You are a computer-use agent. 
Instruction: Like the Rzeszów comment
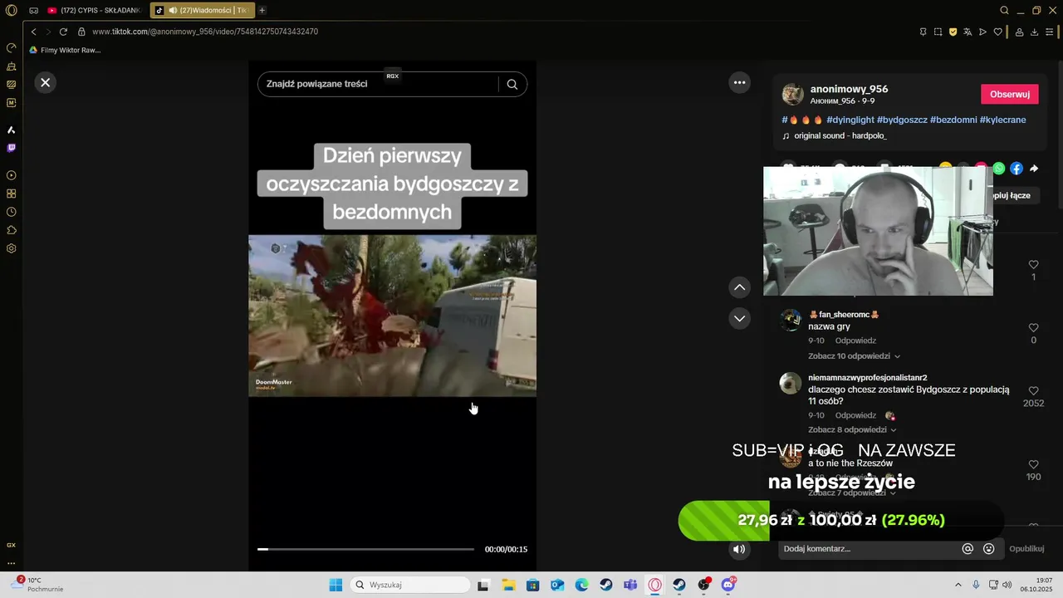[x=1033, y=464]
